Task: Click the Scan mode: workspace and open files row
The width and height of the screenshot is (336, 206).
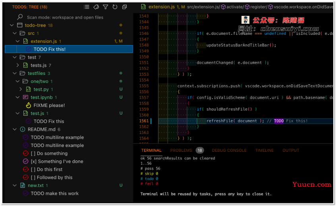Action: (65, 17)
